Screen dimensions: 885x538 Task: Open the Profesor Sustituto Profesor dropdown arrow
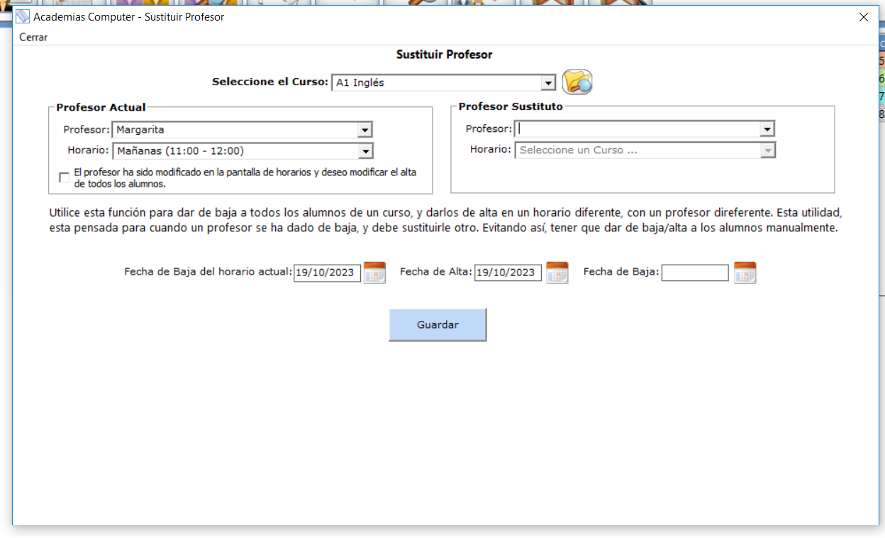click(x=767, y=129)
